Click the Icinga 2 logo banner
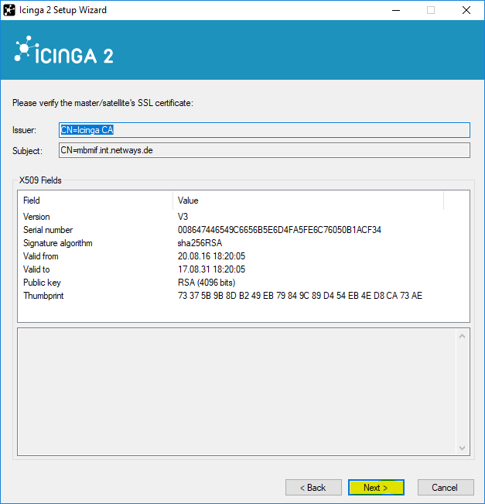 [x=64, y=50]
